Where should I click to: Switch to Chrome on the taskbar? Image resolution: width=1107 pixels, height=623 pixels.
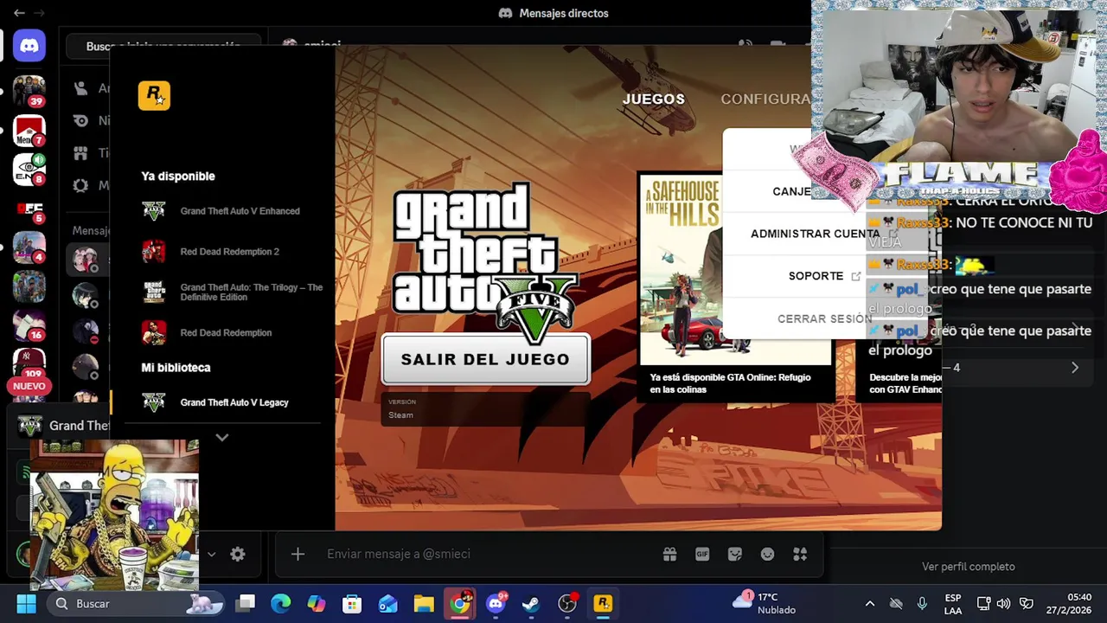click(460, 604)
